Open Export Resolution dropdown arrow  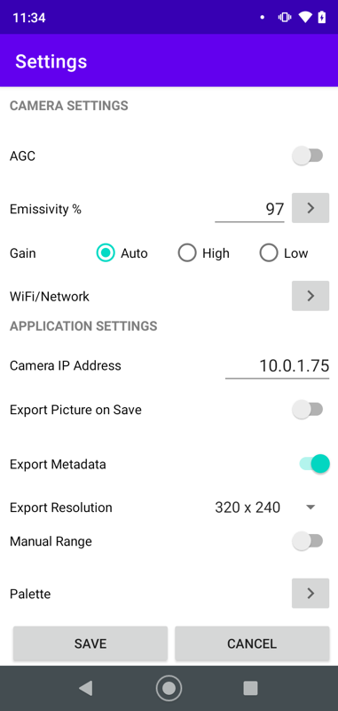point(310,507)
